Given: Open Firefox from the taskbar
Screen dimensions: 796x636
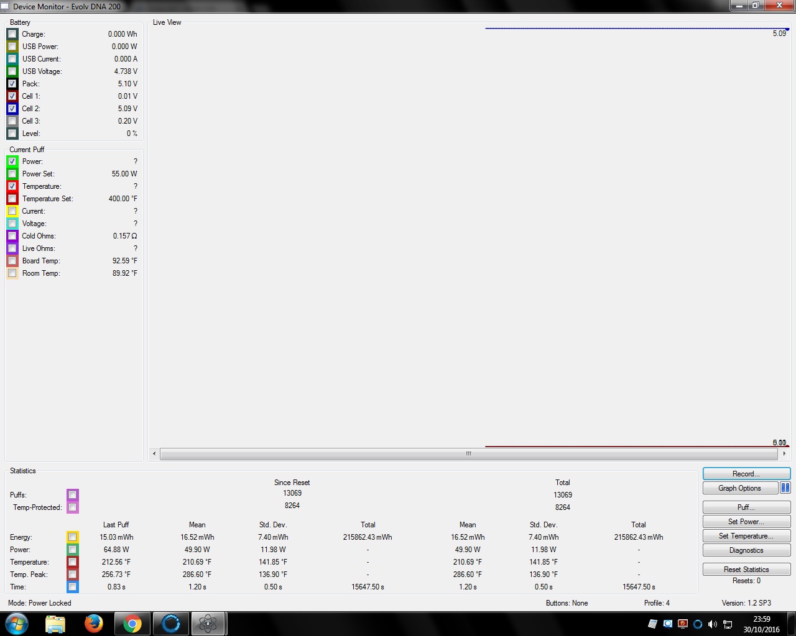Looking at the screenshot, I should [x=94, y=623].
